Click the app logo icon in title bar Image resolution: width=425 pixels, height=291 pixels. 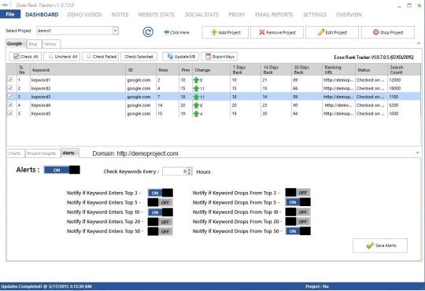(5, 5)
